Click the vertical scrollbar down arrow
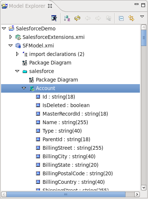The height and width of the screenshot is (199, 148). pos(144,188)
